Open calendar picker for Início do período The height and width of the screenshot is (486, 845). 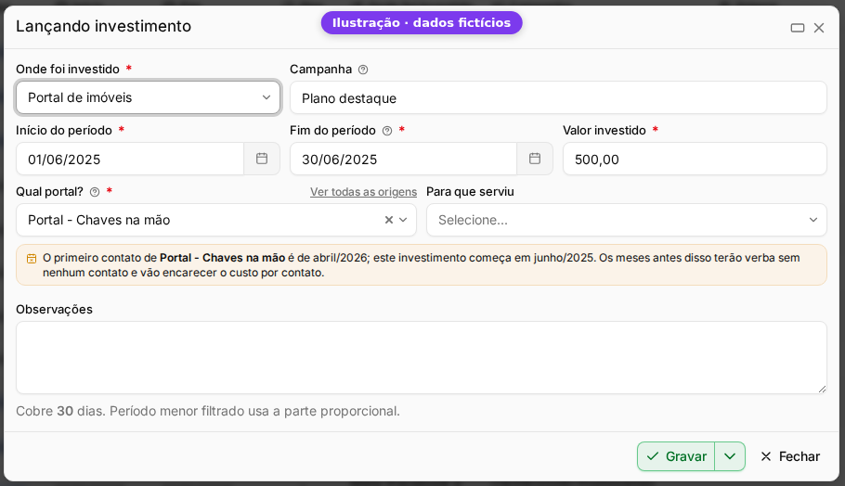coord(262,159)
